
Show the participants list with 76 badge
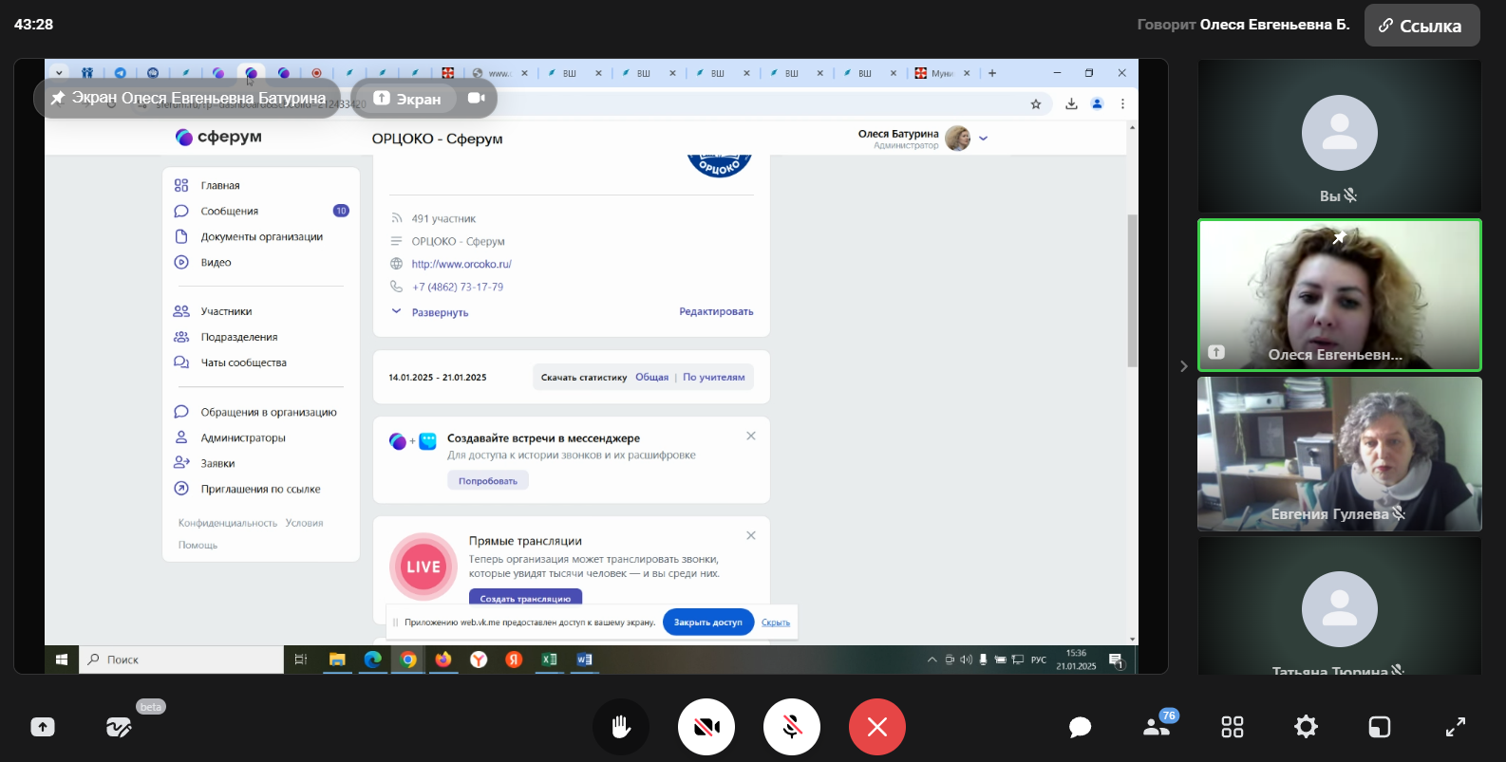(1157, 727)
